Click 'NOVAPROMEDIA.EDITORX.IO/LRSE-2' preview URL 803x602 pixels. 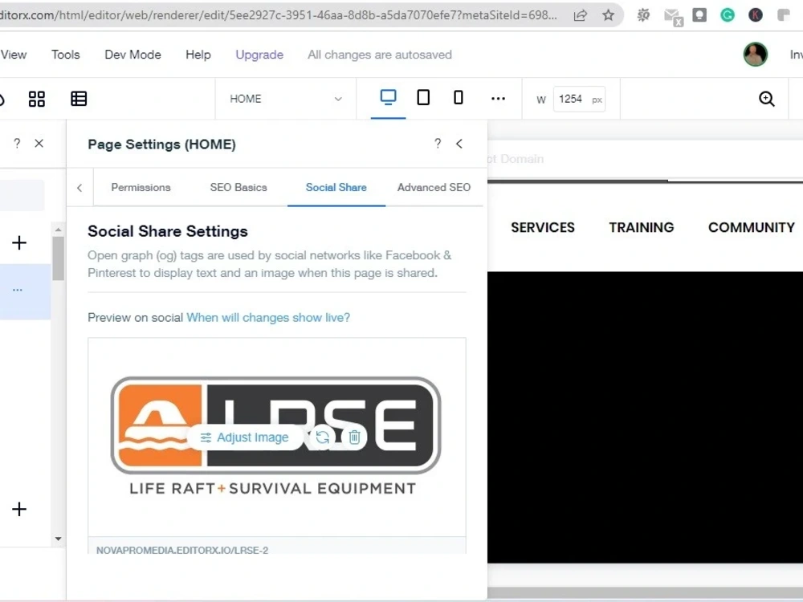(x=182, y=551)
